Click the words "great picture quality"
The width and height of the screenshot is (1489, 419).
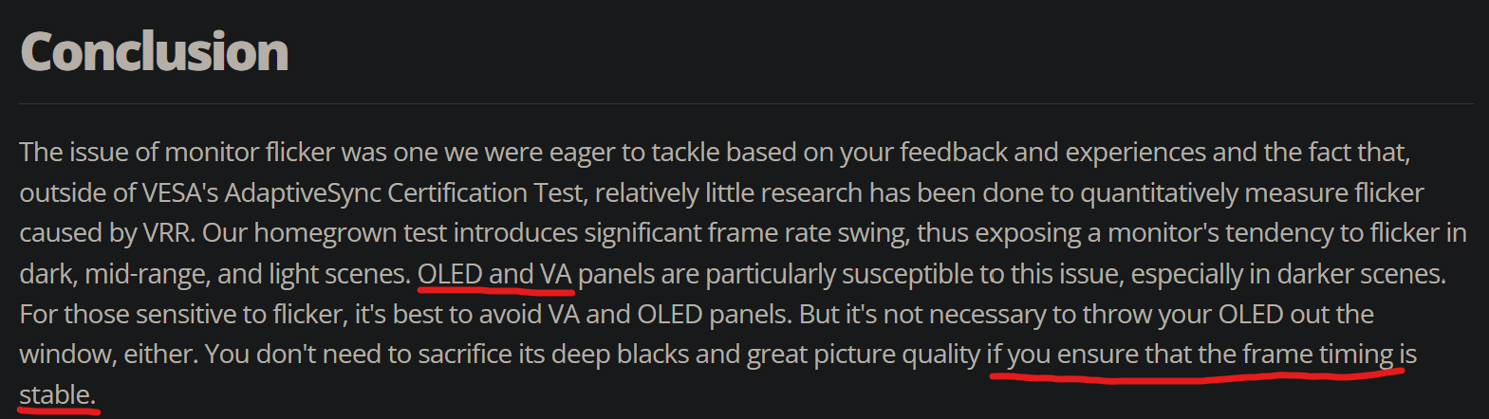864,355
